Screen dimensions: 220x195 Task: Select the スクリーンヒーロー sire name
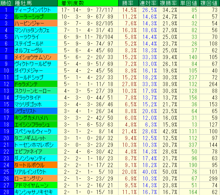coord(36,91)
